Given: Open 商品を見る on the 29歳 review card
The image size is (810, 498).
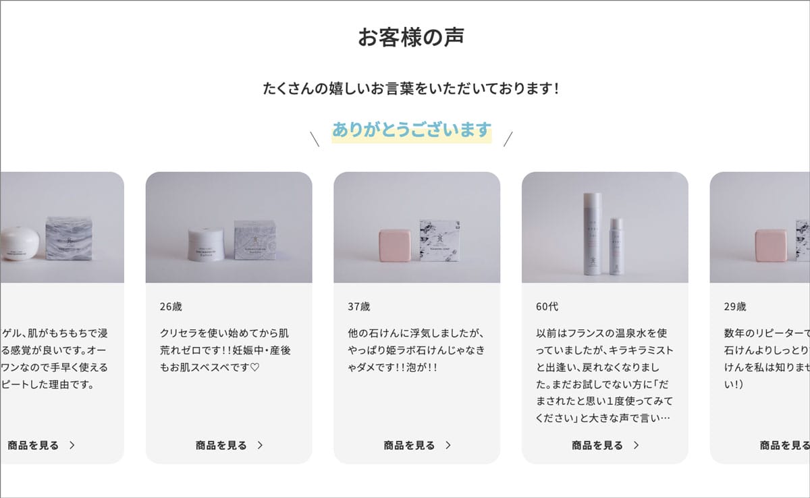Looking at the screenshot, I should 784,445.
